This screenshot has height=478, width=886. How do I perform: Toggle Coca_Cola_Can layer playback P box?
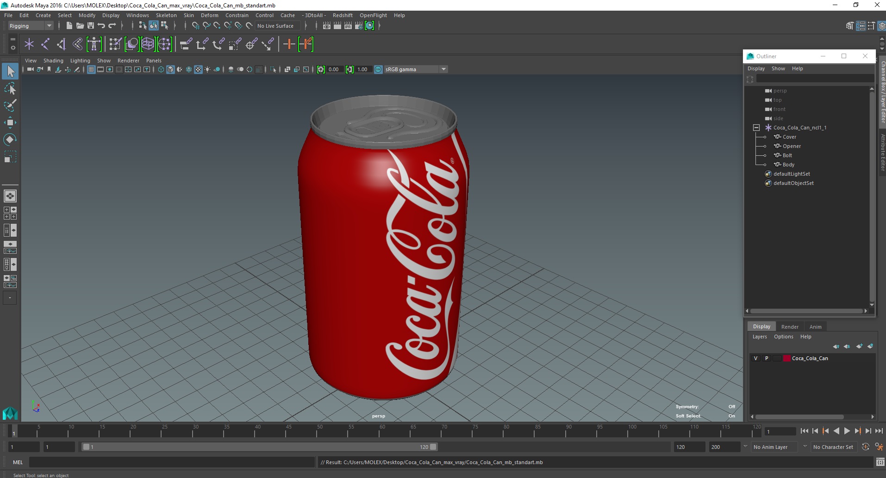[x=767, y=358]
